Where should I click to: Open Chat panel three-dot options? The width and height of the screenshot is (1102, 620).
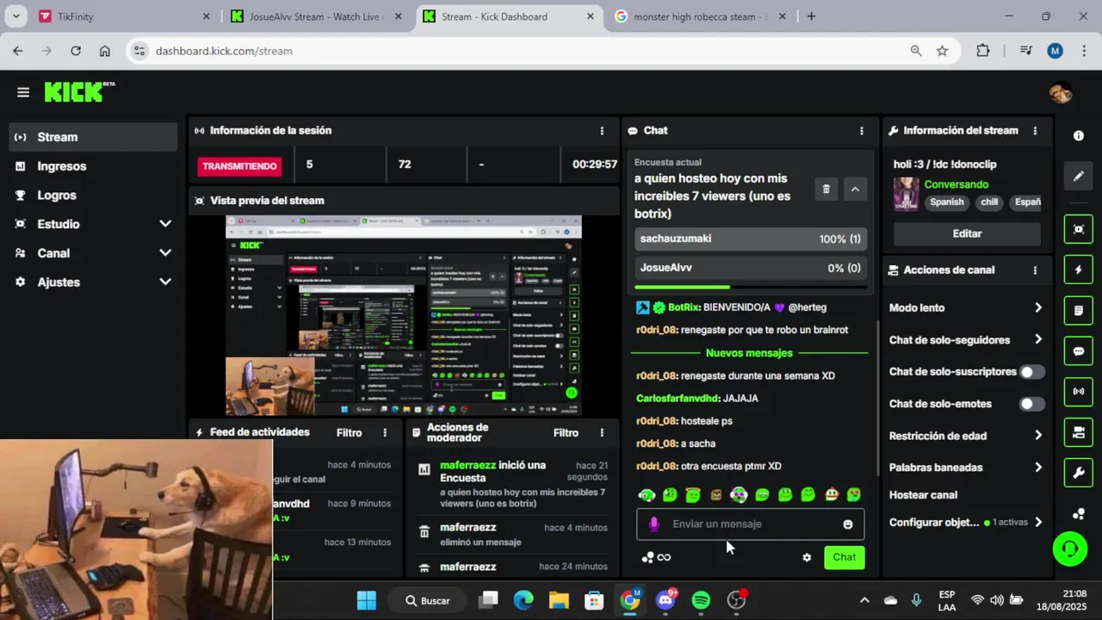pos(861,131)
